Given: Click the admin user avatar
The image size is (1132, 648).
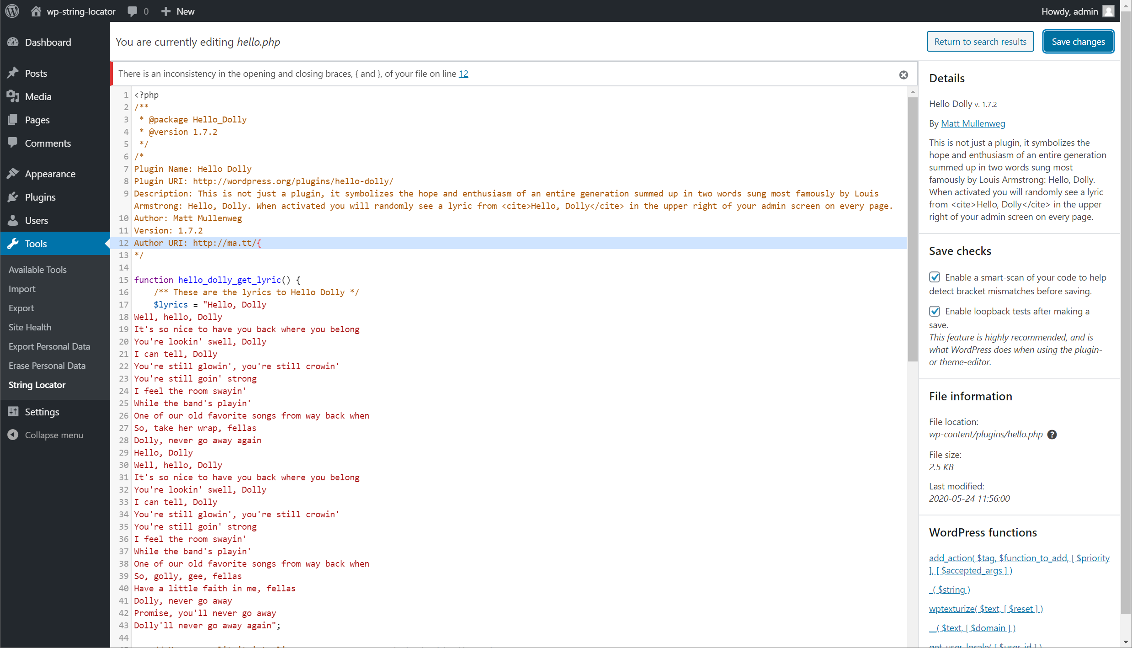Looking at the screenshot, I should 1109,11.
